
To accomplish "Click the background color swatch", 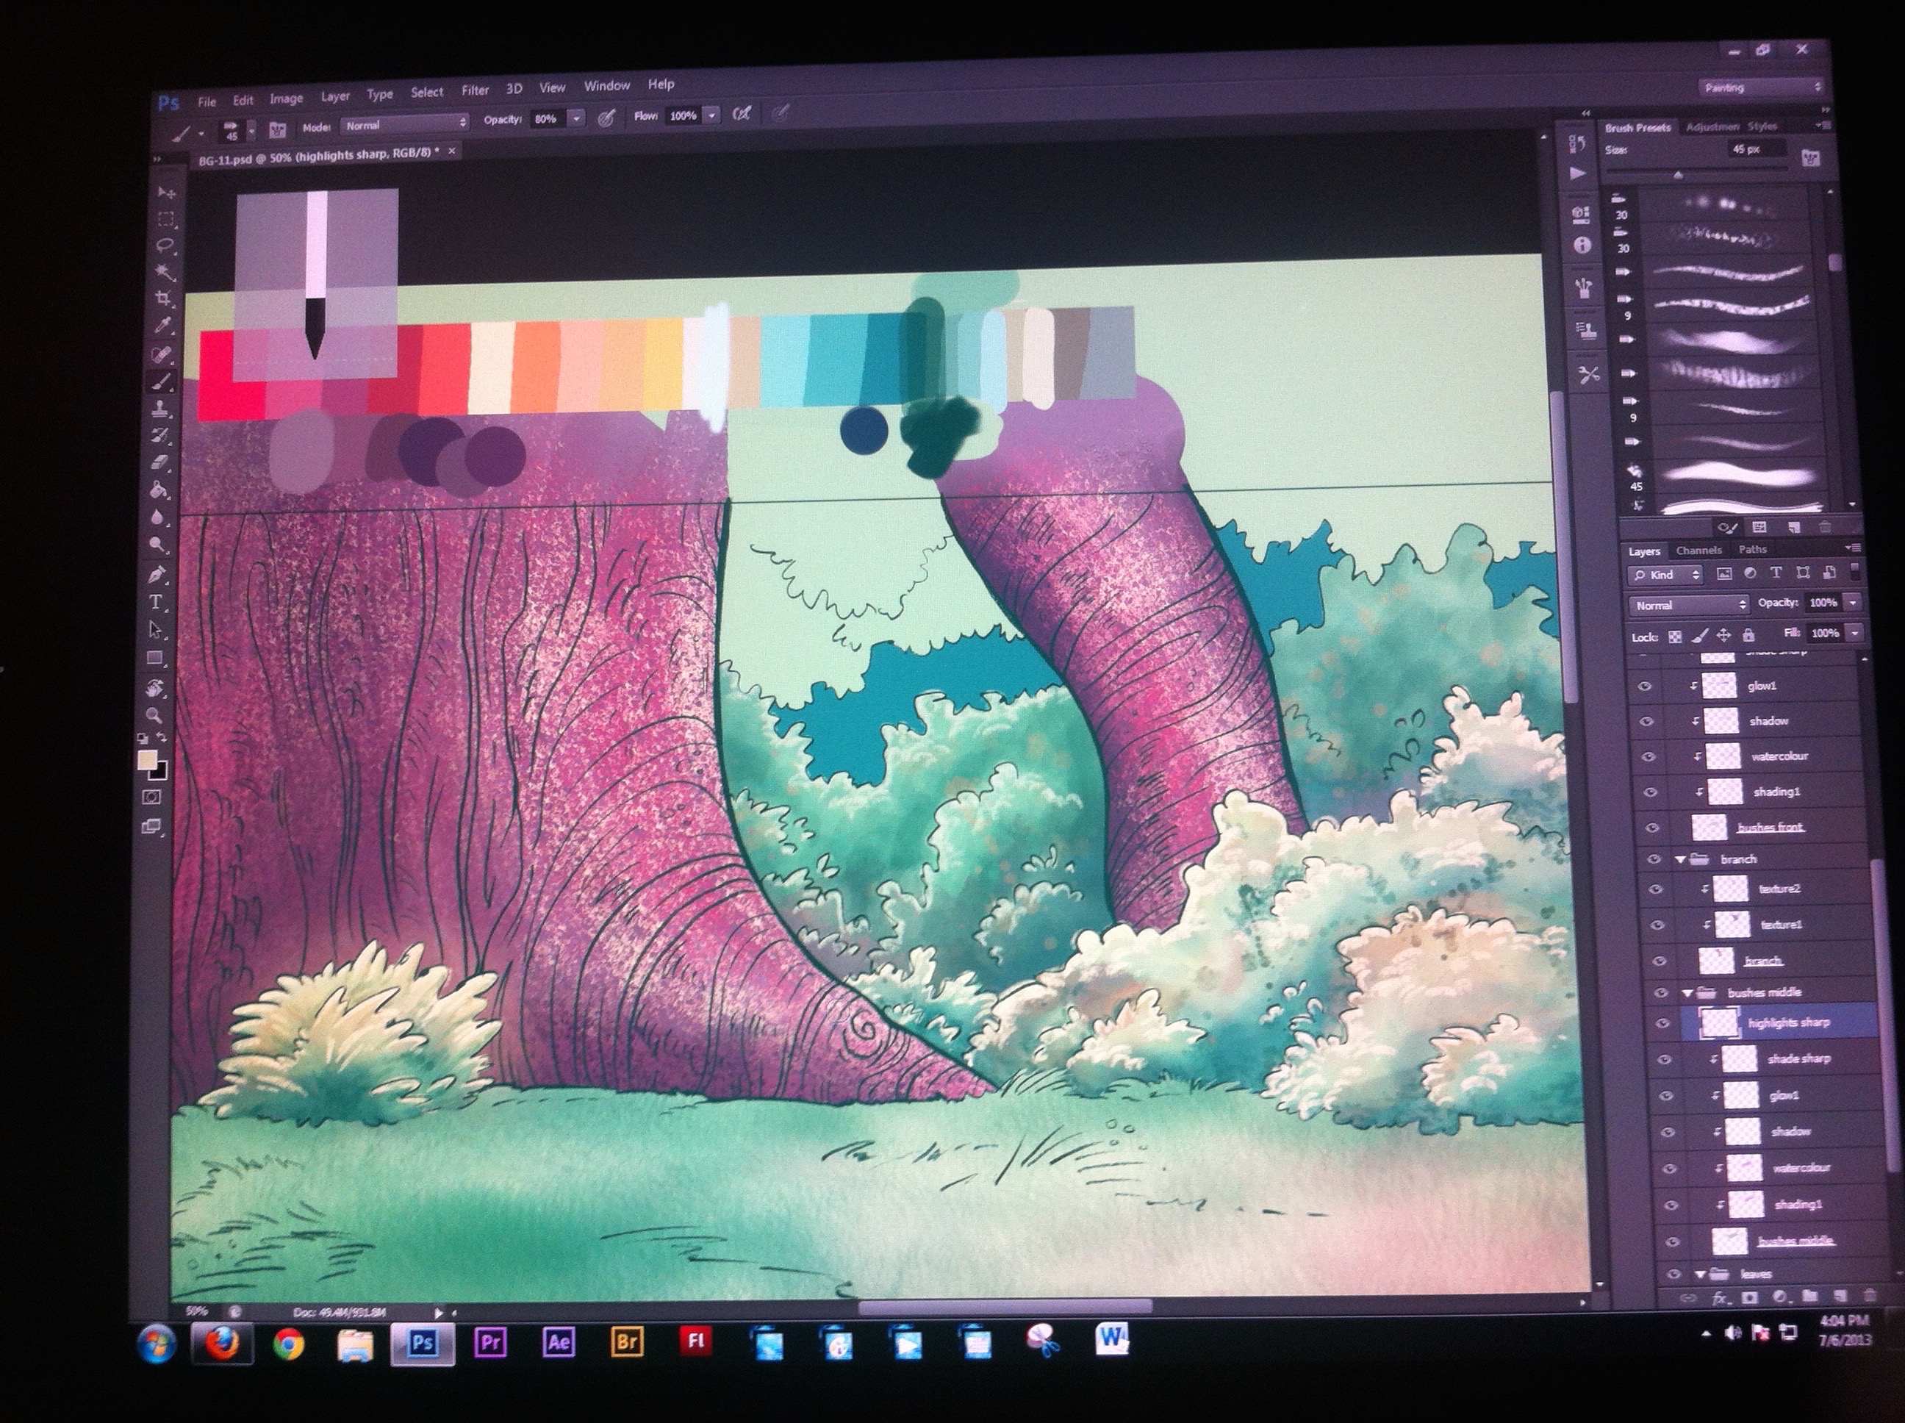I will click(159, 771).
